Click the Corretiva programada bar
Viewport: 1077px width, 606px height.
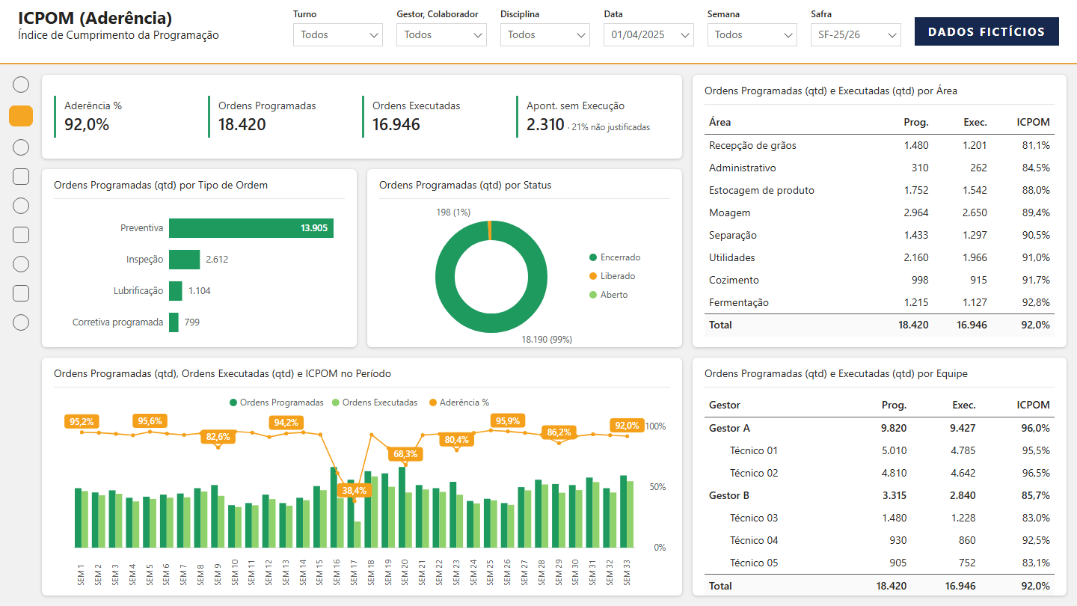click(x=174, y=322)
